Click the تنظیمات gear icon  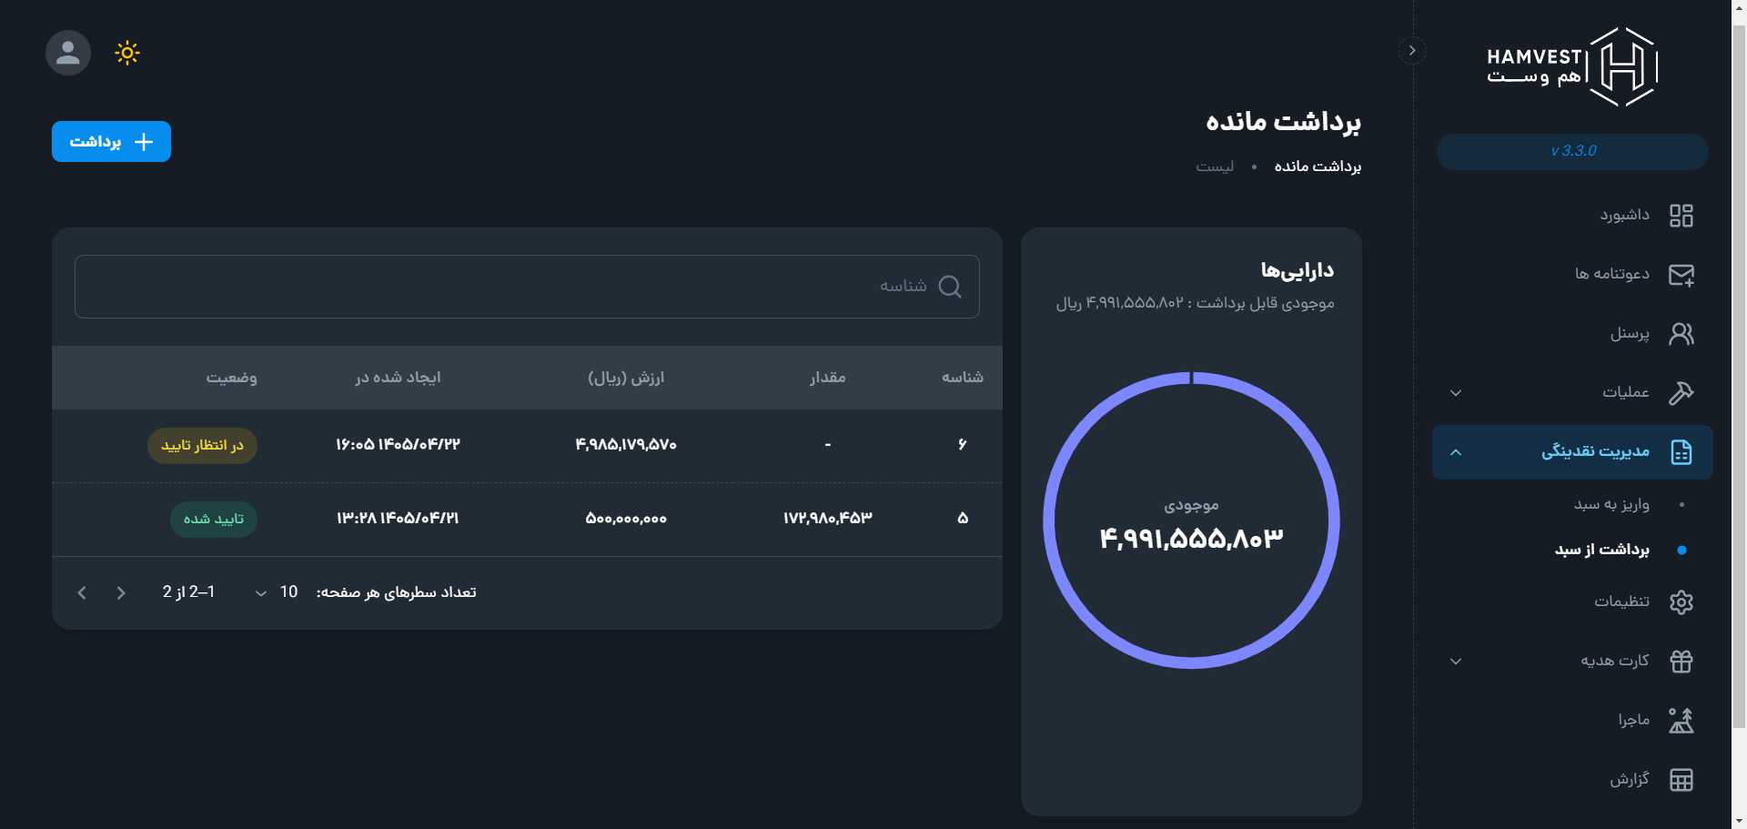1681,602
